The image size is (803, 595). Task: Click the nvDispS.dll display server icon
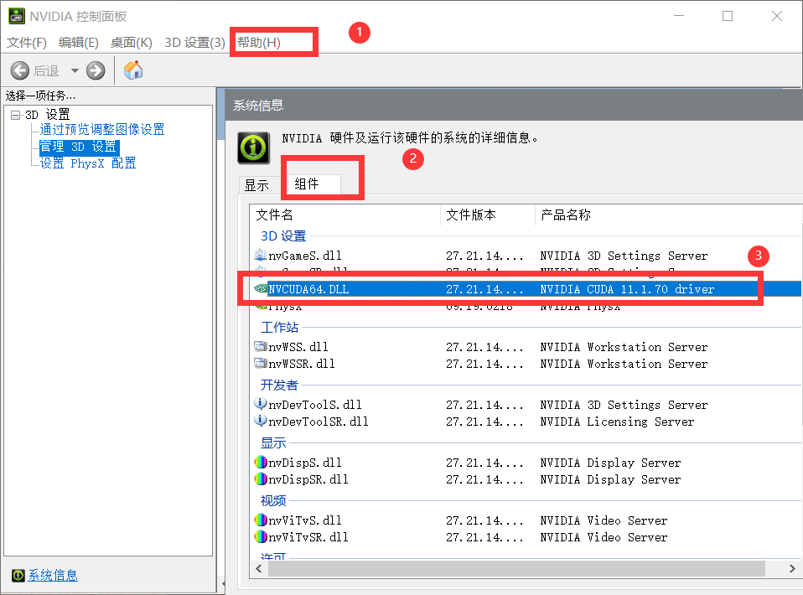coord(261,463)
